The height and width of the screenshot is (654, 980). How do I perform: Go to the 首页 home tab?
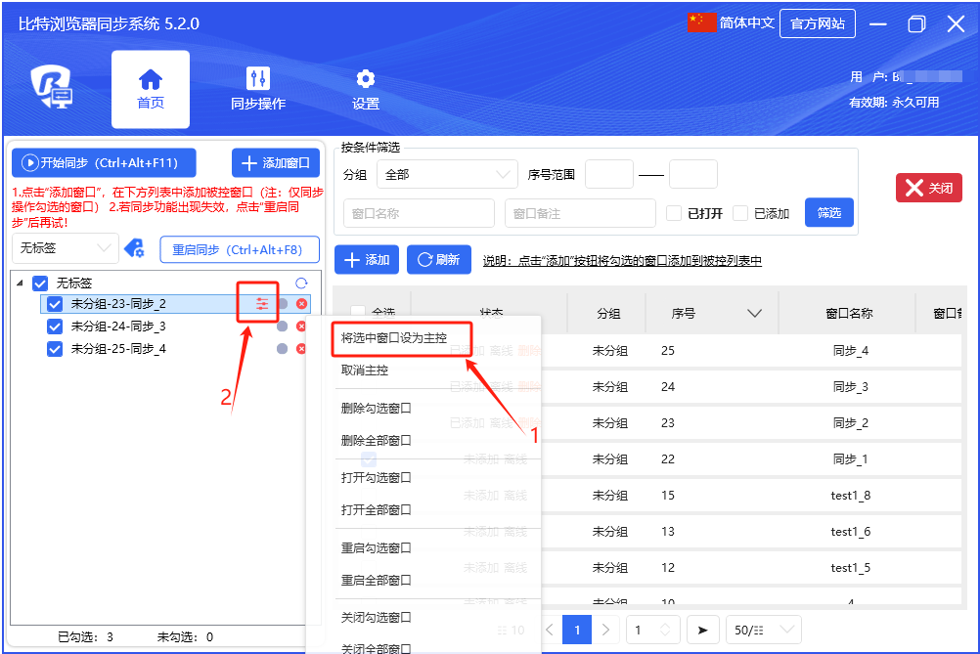pyautogui.click(x=151, y=89)
